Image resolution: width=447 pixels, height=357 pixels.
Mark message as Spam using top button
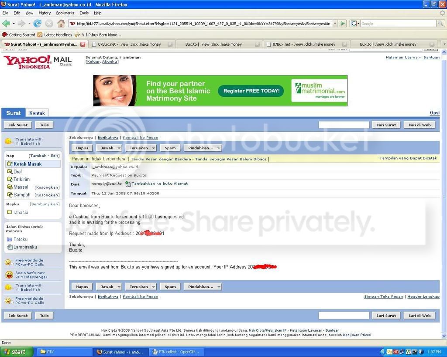170,148
